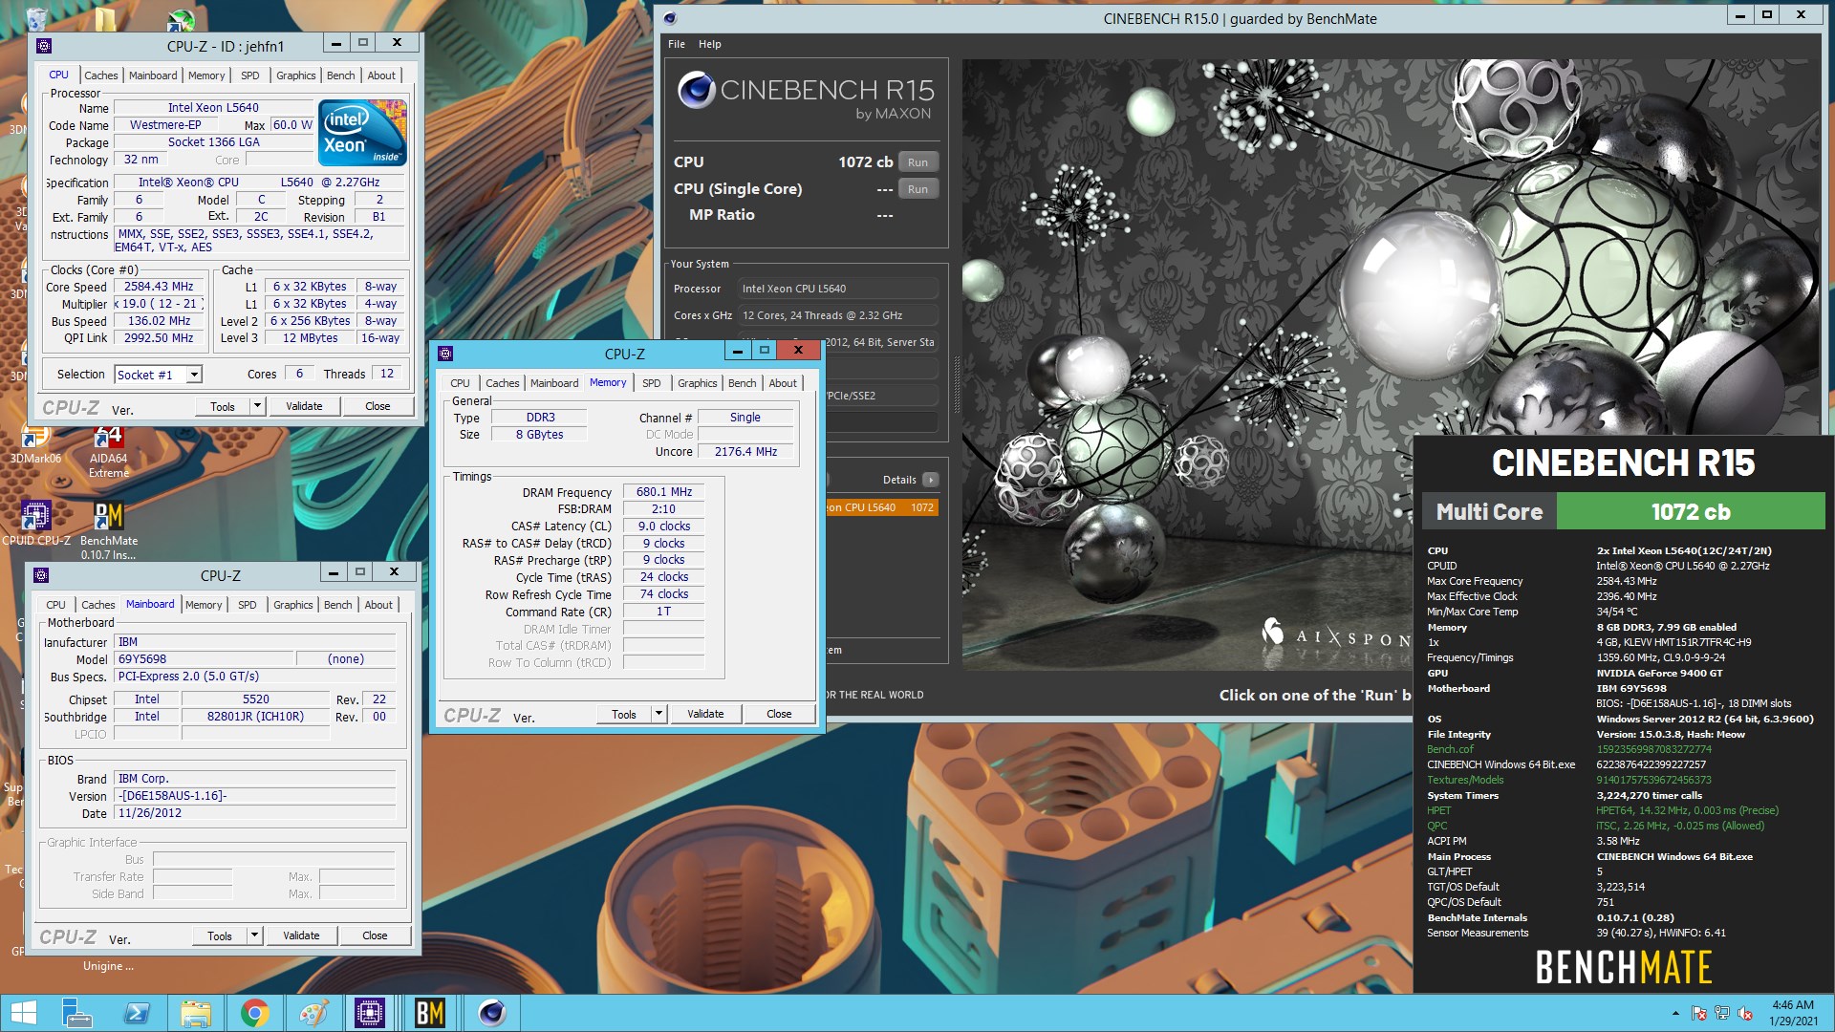This screenshot has height=1032, width=1835.
Task: Open AIDA64 Extreme desktop shortcut
Action: point(108,451)
